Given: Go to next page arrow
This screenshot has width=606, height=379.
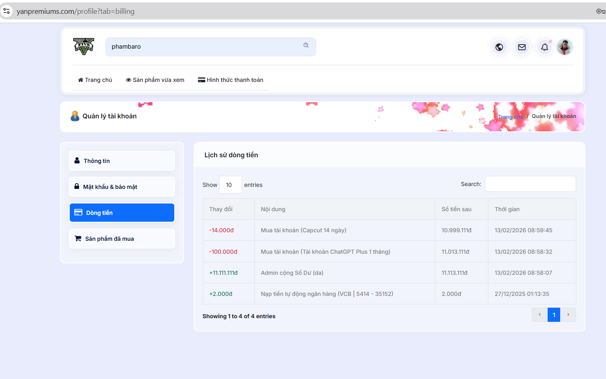Looking at the screenshot, I should point(568,315).
